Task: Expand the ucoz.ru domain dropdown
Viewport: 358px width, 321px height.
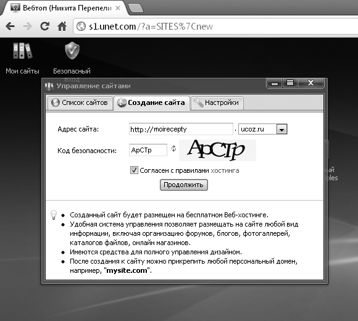Action: [x=281, y=130]
